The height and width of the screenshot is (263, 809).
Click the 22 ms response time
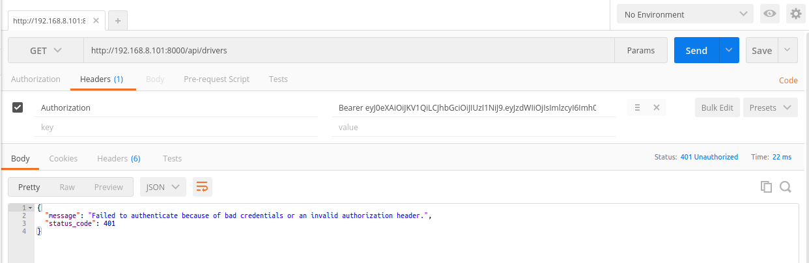[x=782, y=157]
